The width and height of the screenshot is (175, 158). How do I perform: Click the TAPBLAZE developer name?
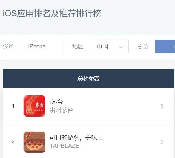point(65,146)
